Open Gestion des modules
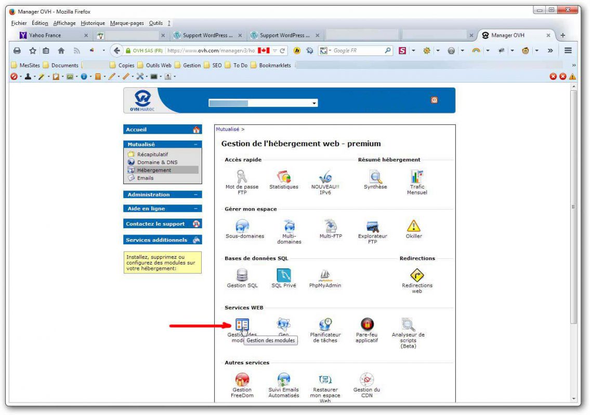The image size is (590, 415). pos(242,324)
